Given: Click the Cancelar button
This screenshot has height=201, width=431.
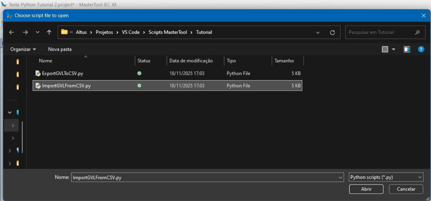Looking at the screenshot, I should 406,189.
